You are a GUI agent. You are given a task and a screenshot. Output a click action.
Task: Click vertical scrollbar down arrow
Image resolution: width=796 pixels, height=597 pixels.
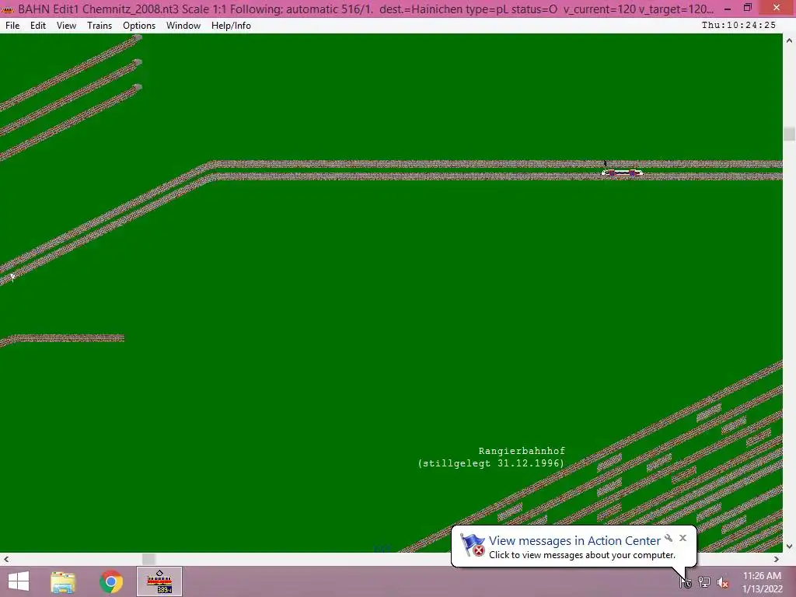[x=789, y=546]
